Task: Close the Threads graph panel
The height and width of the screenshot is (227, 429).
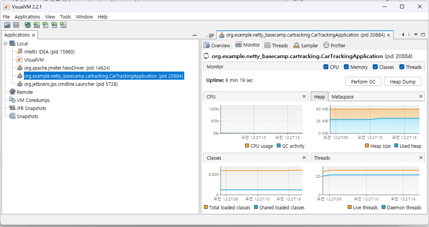Action: [421, 158]
